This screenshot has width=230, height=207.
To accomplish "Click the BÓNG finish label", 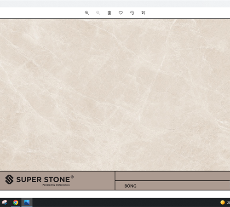I will click(x=130, y=186).
